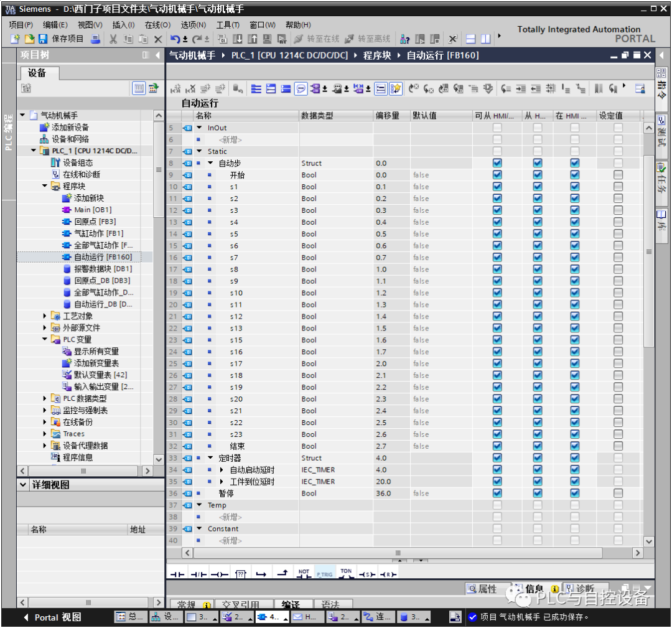Toggle HMI accessible checkbox for 结束 row
Image resolution: width=672 pixels, height=628 pixels.
(x=497, y=446)
